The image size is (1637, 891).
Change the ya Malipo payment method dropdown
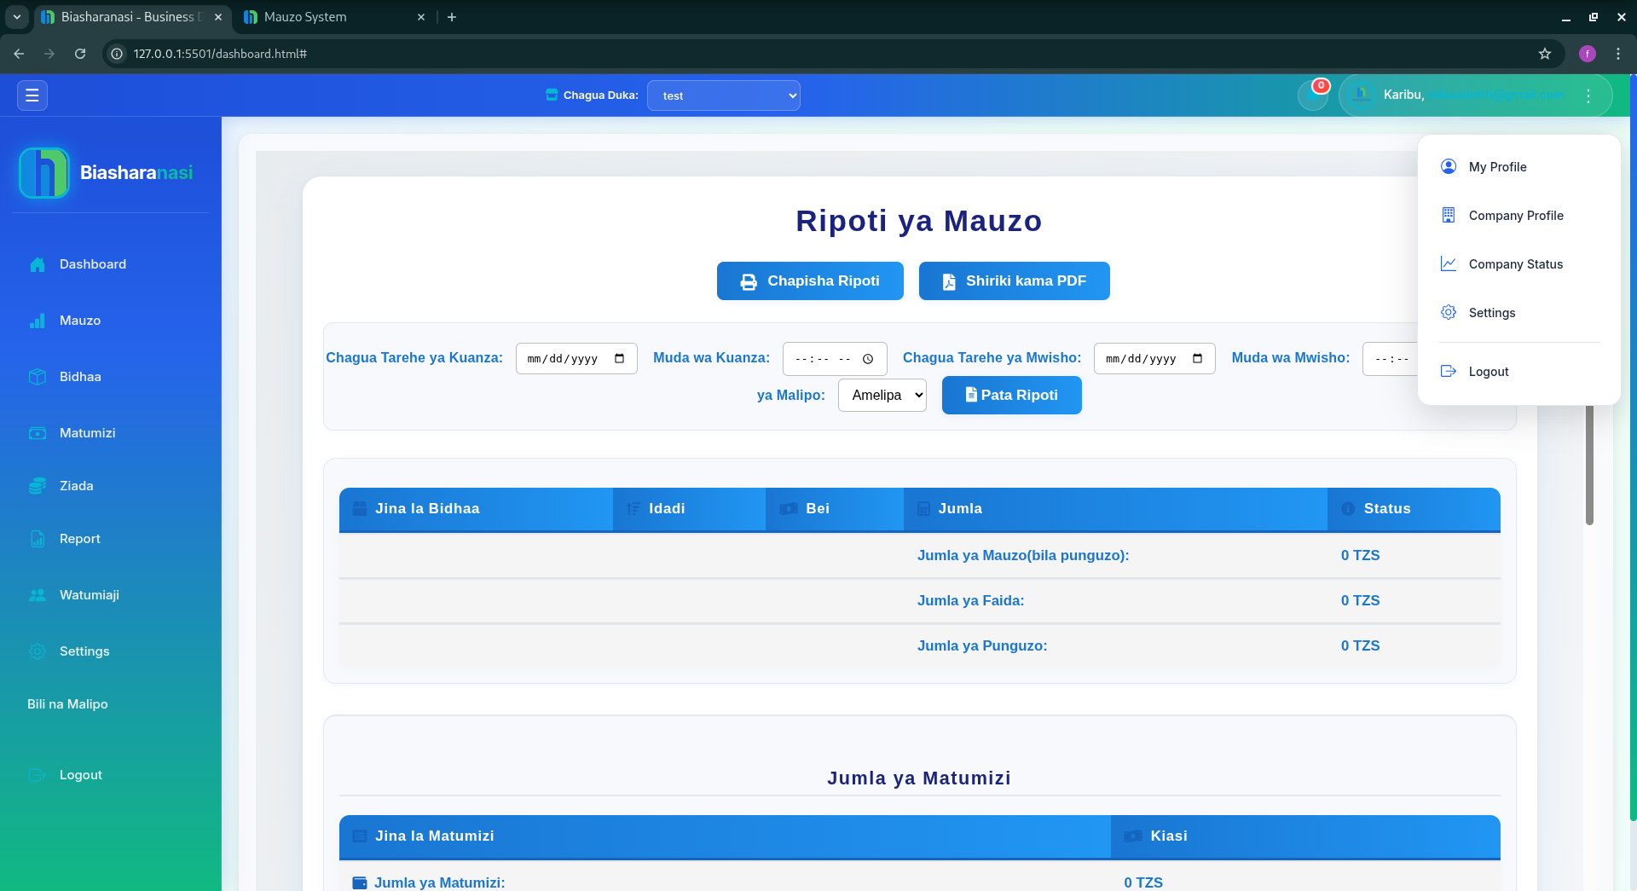882,395
